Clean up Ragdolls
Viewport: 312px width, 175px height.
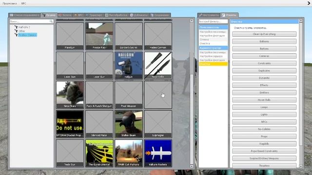coord(264,144)
